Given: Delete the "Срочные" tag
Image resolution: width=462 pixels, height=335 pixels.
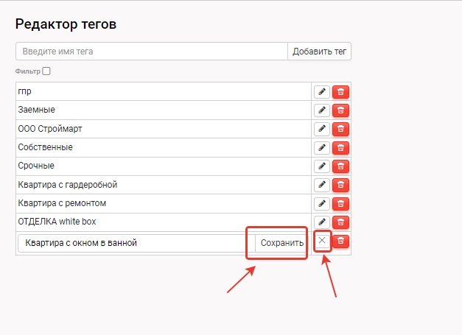Looking at the screenshot, I should [x=340, y=166].
